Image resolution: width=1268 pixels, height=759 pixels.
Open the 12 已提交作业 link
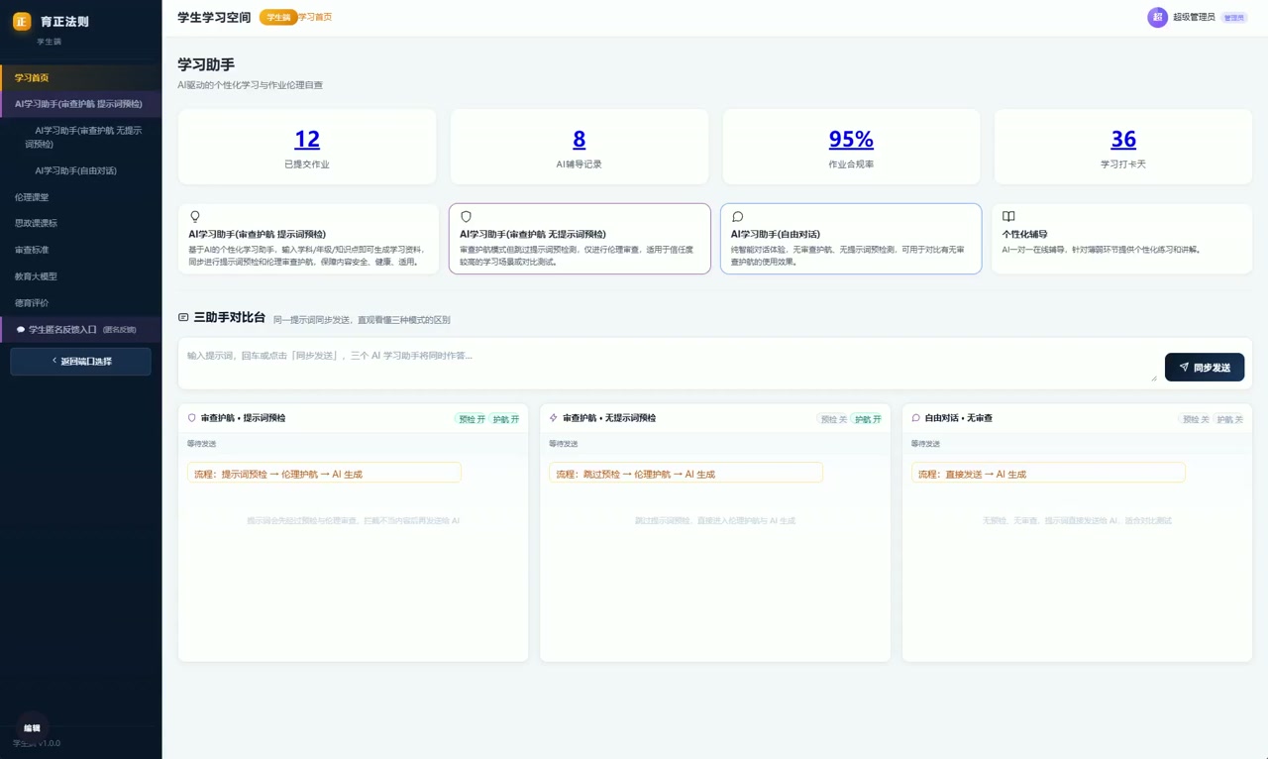(307, 139)
